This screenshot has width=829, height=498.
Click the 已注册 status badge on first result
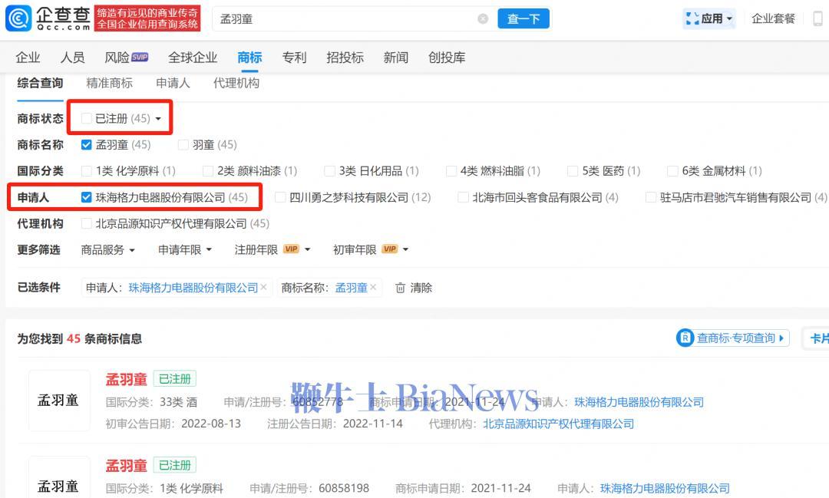(175, 379)
